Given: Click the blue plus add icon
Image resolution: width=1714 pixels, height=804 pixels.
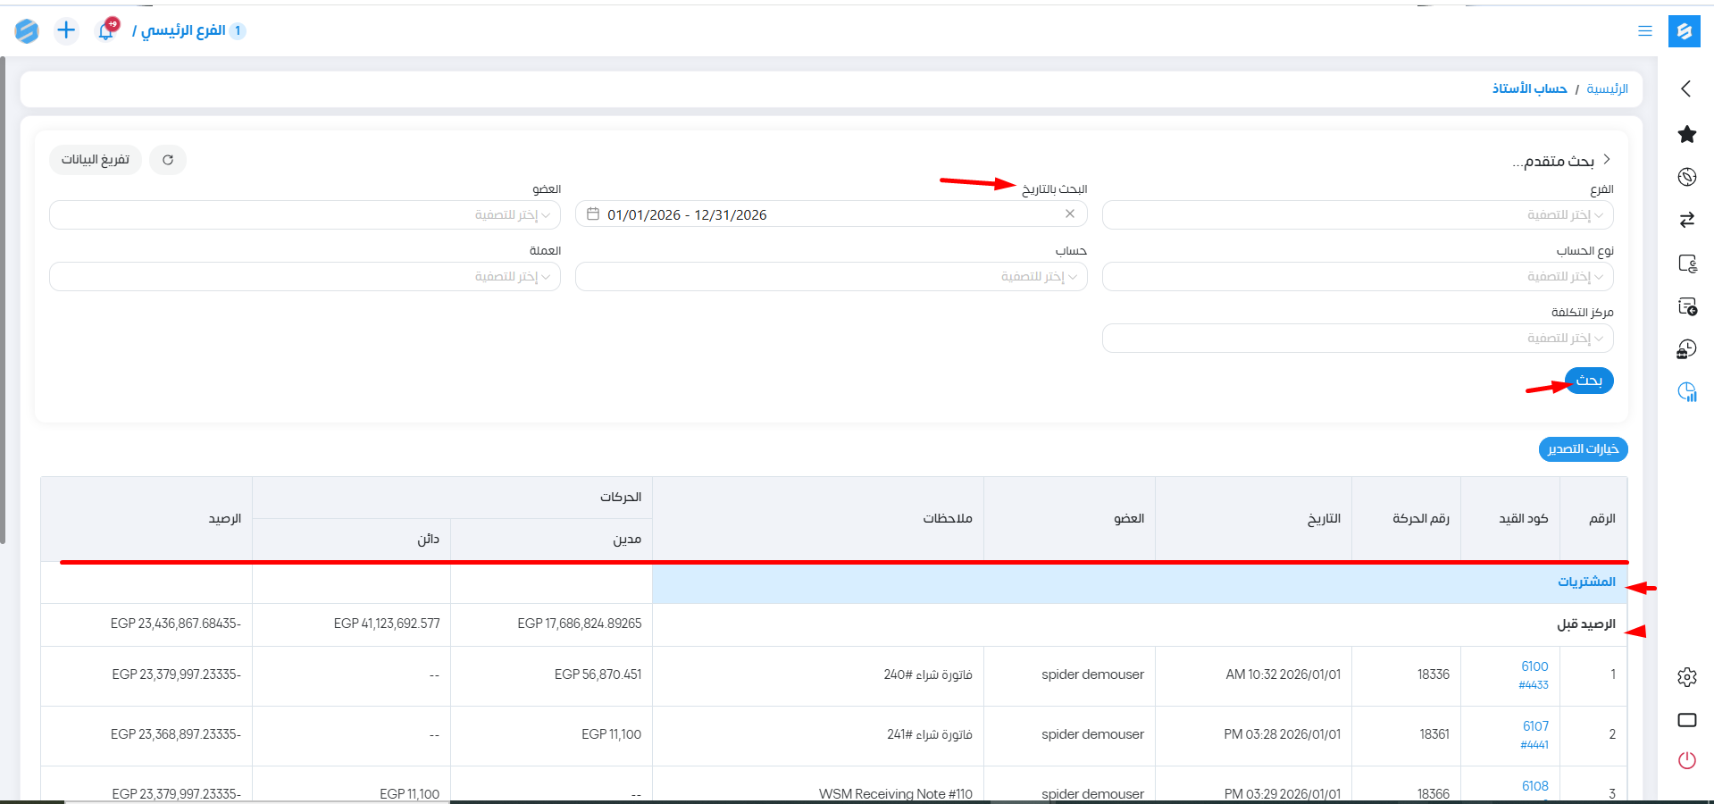Looking at the screenshot, I should (66, 30).
